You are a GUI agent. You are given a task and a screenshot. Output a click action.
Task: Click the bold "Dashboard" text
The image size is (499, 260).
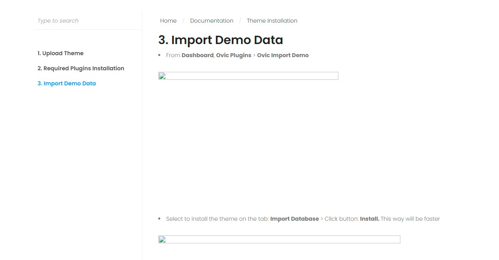point(197,55)
